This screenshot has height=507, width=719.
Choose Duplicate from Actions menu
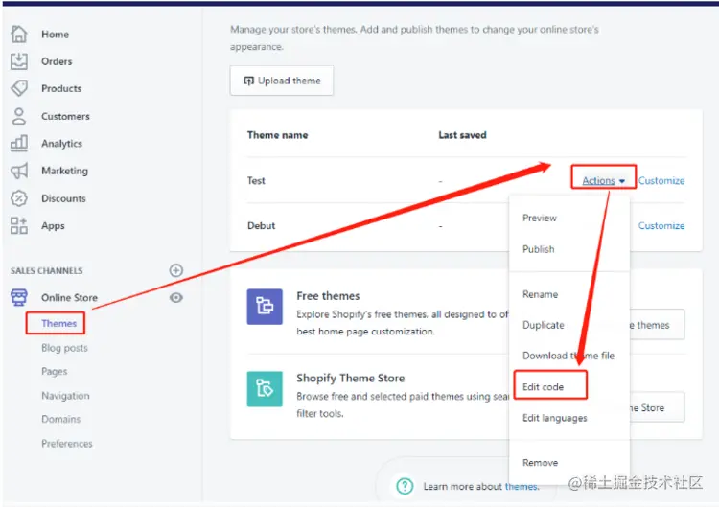coord(544,325)
